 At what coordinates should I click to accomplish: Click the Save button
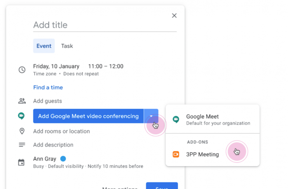[162, 186]
